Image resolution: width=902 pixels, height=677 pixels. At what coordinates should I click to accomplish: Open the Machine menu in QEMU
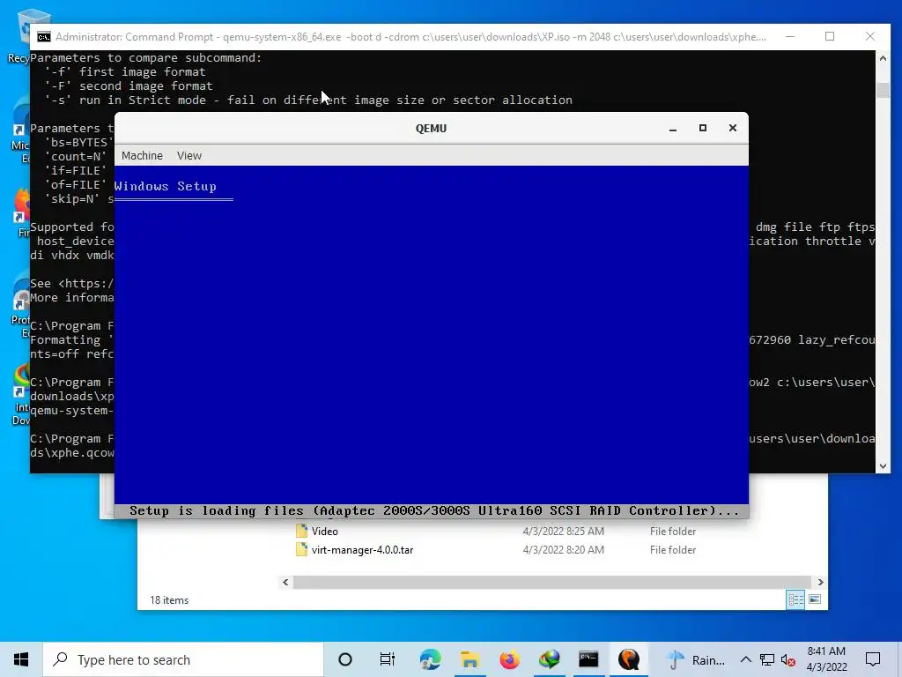142,155
